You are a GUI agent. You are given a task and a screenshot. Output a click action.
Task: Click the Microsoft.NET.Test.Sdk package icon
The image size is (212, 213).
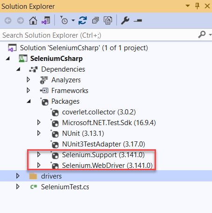click(55, 123)
